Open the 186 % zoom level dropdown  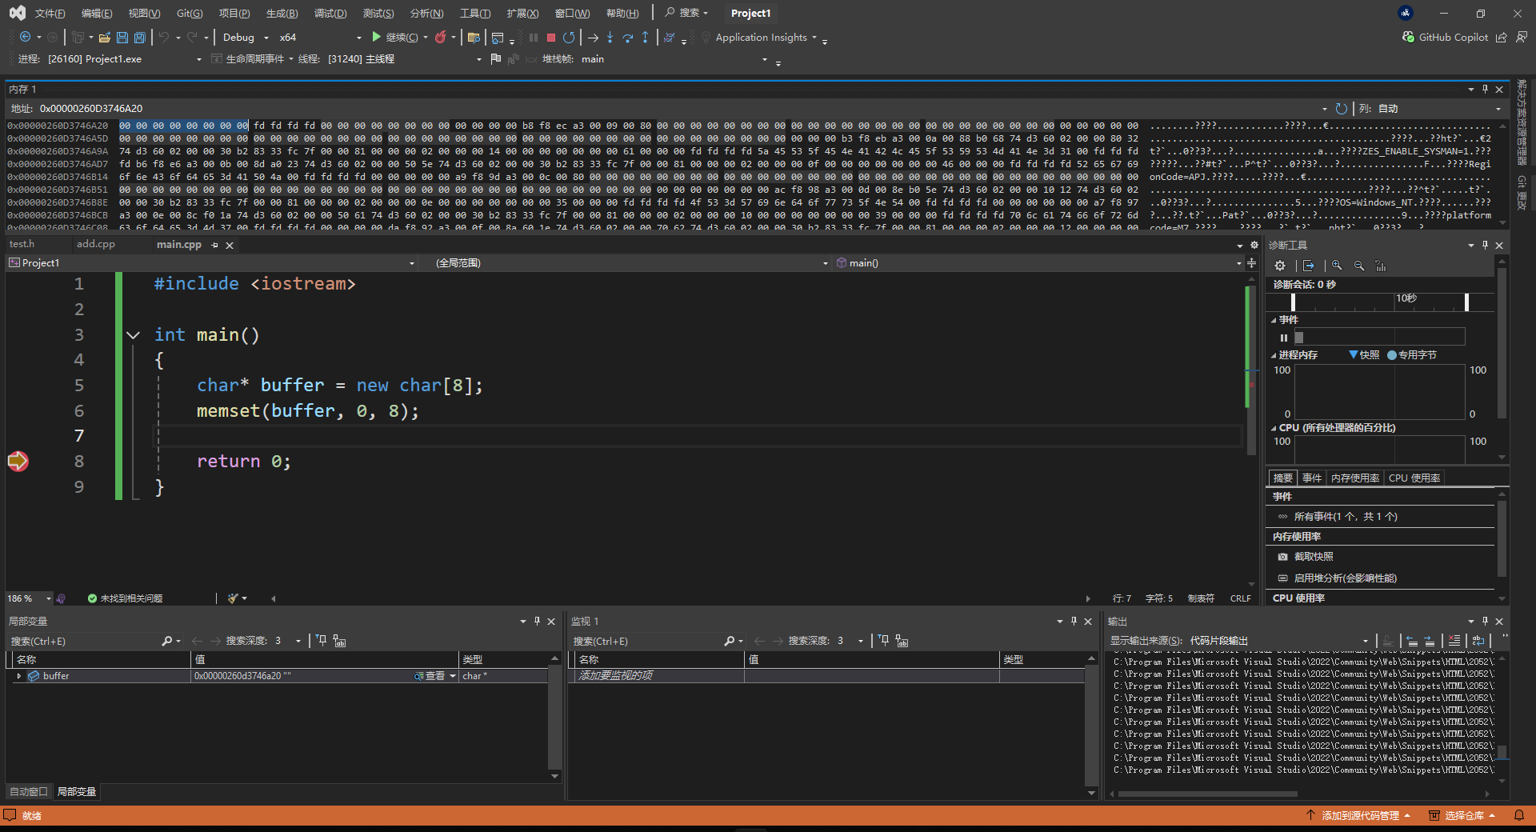pos(48,598)
